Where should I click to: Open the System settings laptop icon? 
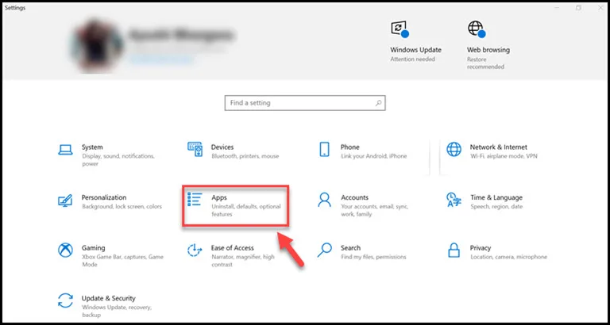(x=65, y=150)
